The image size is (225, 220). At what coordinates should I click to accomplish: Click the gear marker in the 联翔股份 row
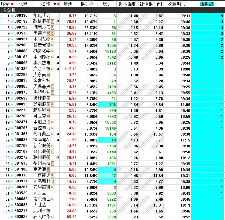click(58, 158)
